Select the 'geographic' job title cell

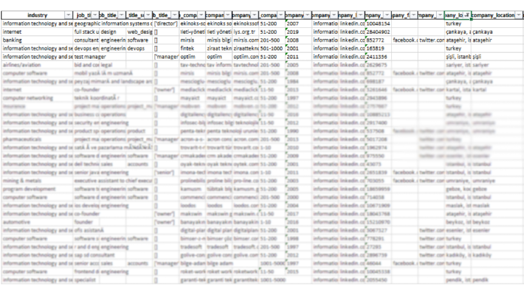(x=87, y=24)
